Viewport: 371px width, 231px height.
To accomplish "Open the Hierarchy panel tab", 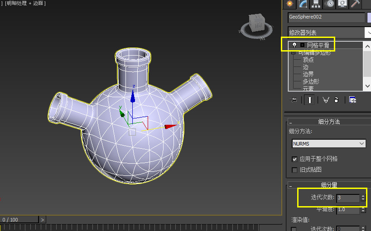I will pyautogui.click(x=316, y=4).
